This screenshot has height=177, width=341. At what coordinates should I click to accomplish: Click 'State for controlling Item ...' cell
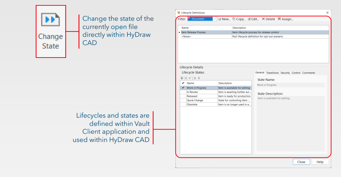coord(234,100)
